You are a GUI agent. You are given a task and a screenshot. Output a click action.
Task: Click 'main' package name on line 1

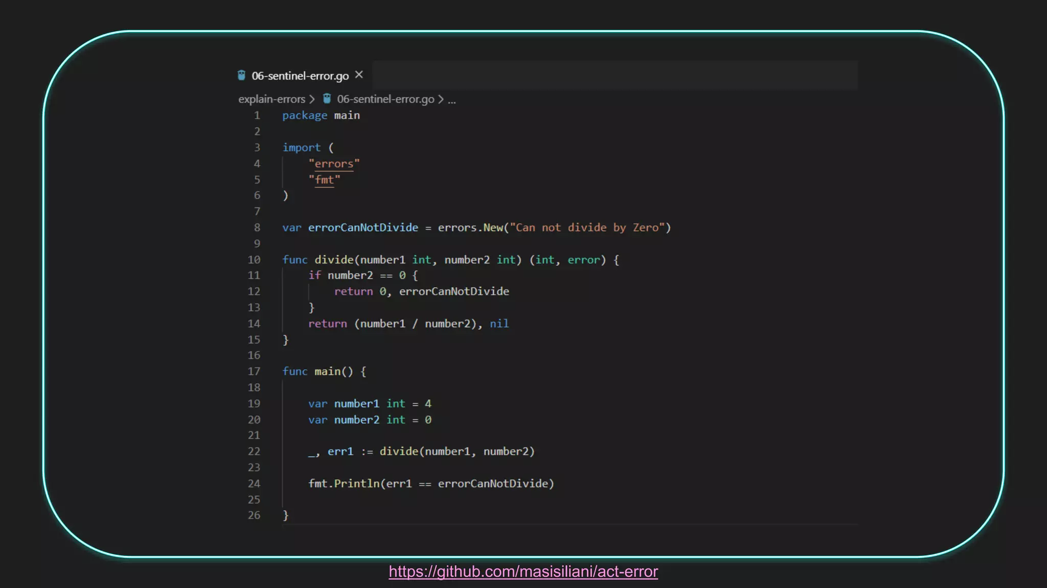pos(347,116)
